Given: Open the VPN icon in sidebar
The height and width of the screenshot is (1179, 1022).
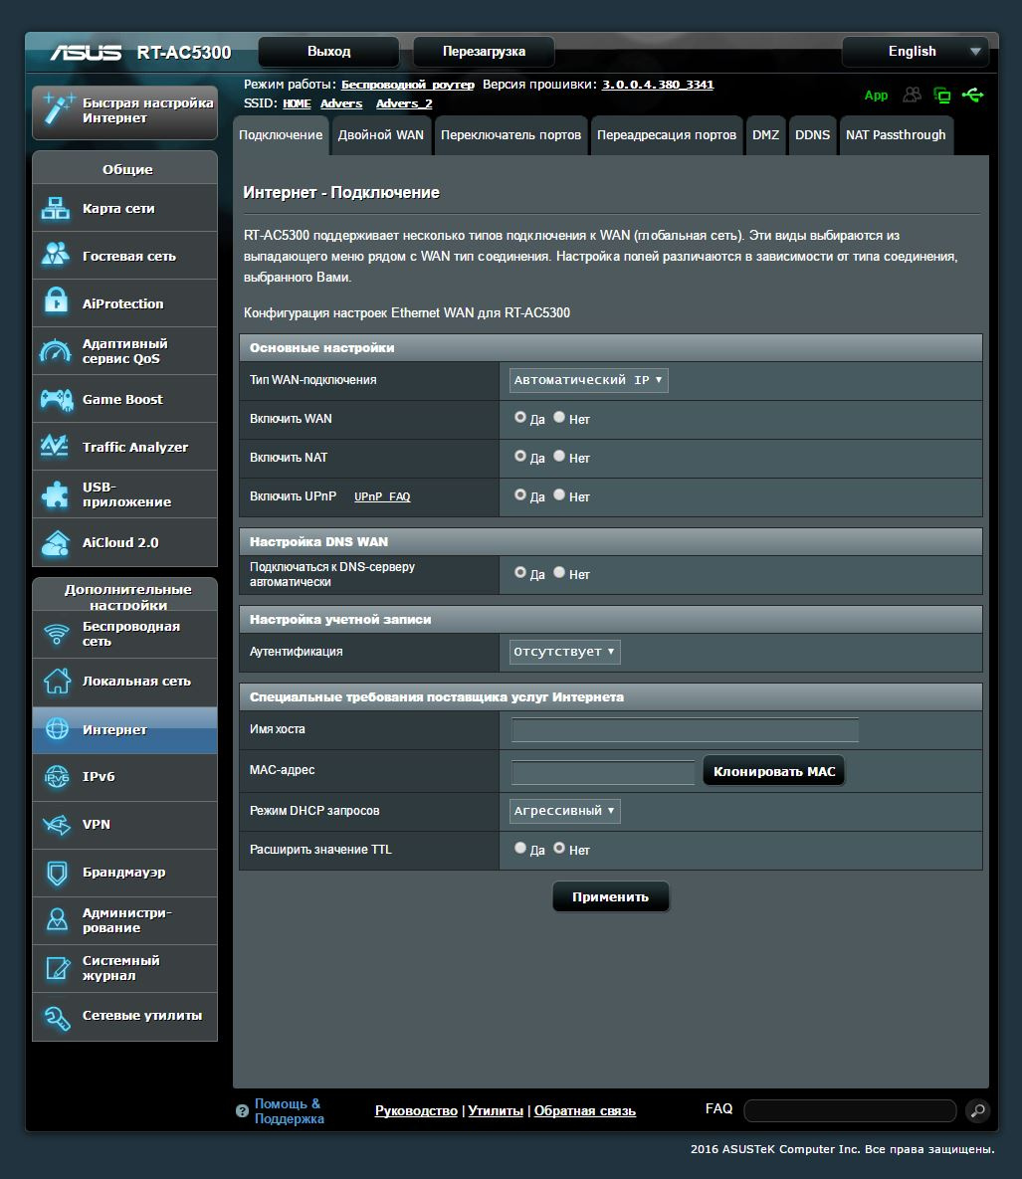Looking at the screenshot, I should coord(57,825).
